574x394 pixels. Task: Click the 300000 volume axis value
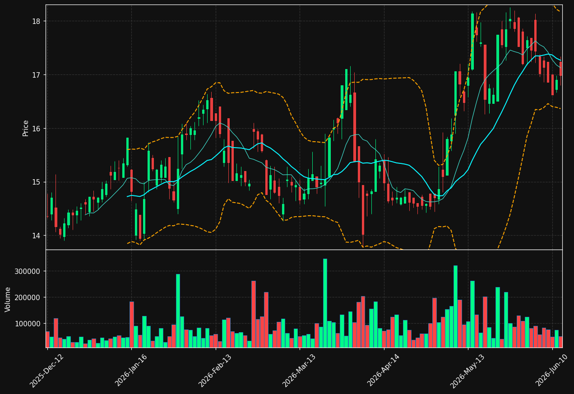coord(28,271)
